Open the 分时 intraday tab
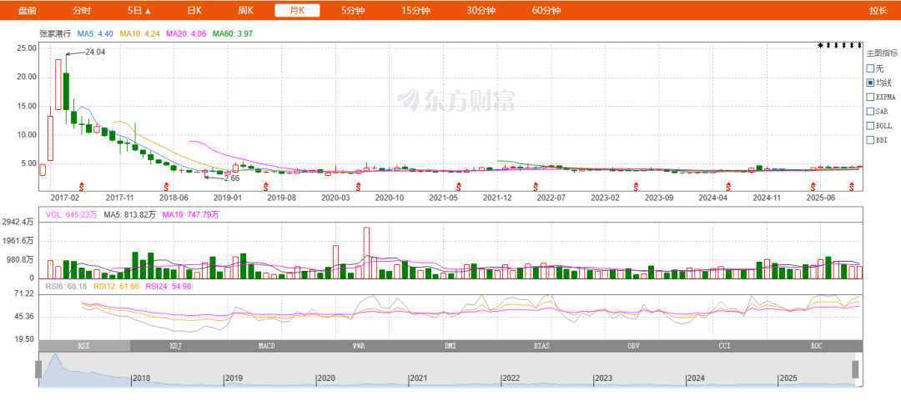This screenshot has height=416, width=901. click(82, 11)
